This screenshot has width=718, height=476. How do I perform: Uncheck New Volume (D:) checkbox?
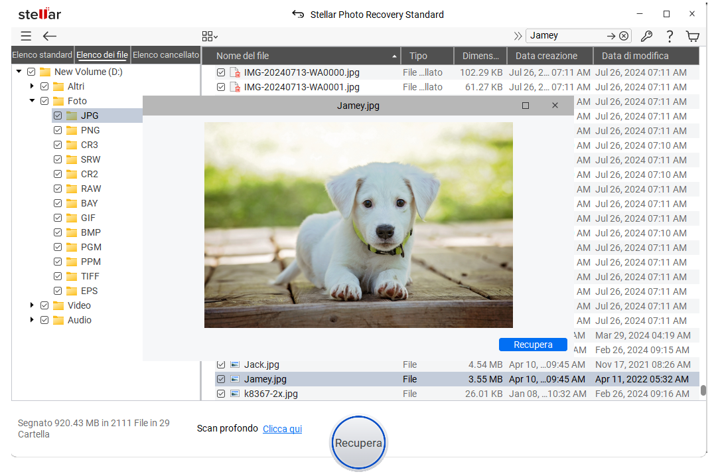(x=31, y=72)
